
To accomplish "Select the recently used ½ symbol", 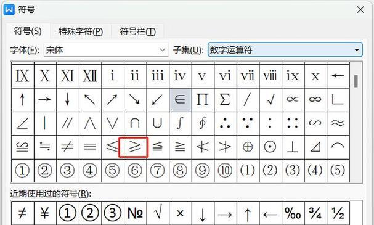I will 338,213.
